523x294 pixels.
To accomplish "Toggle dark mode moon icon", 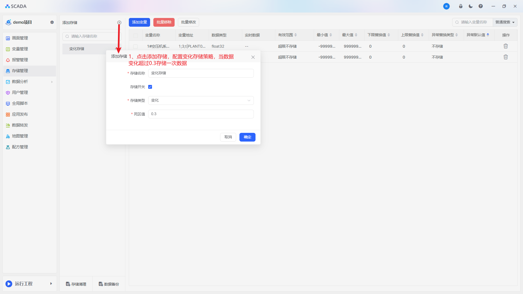I will [471, 6].
